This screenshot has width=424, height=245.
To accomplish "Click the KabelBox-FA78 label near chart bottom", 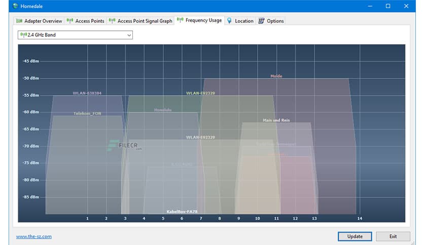I will coord(182,212).
